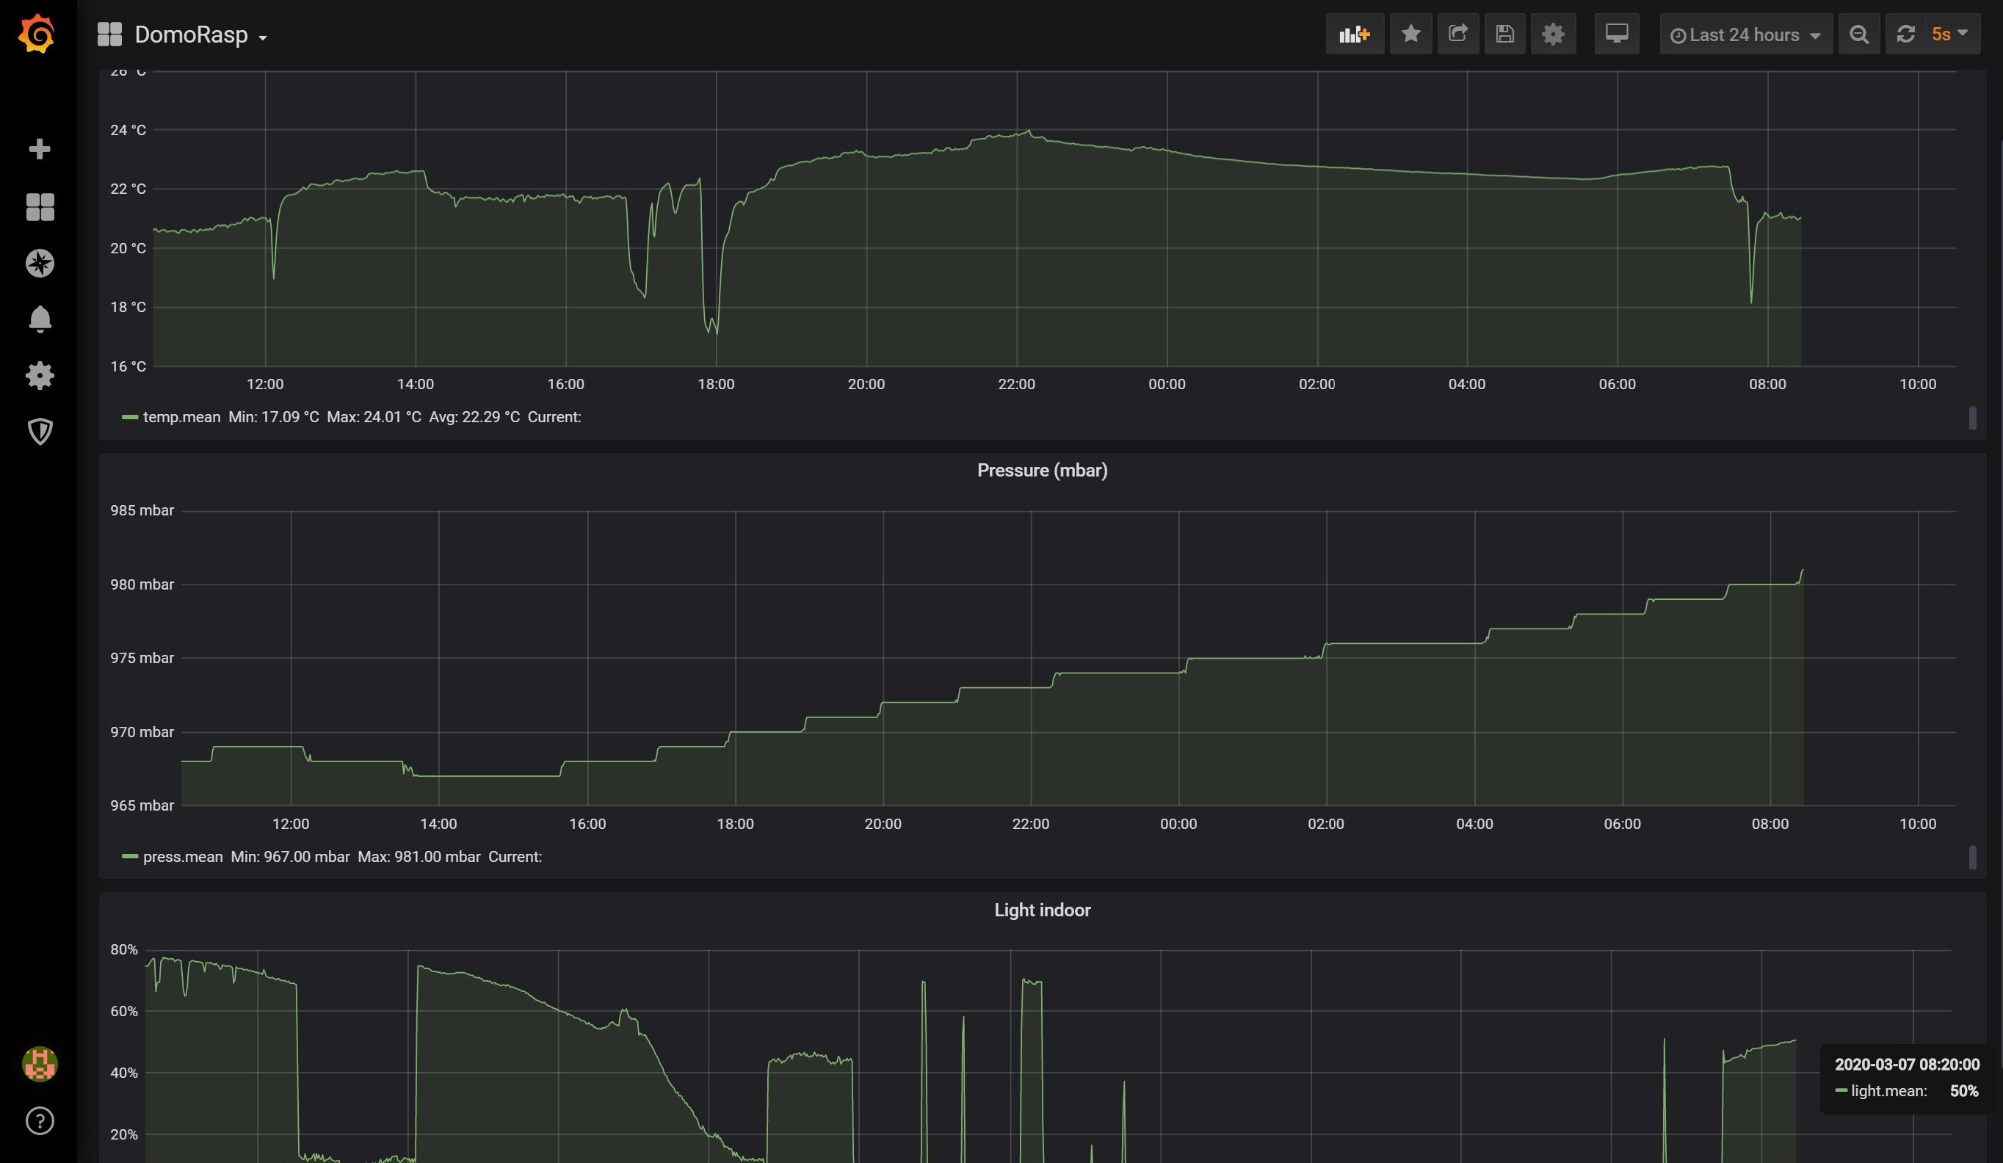Click the 965 mbar axis label

pyautogui.click(x=142, y=805)
